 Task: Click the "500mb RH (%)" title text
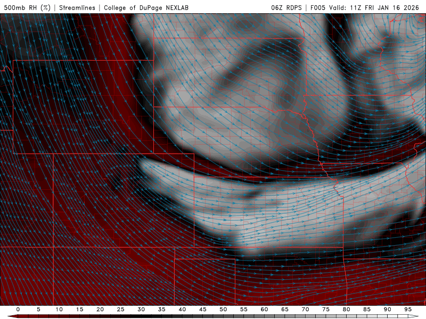coord(27,7)
